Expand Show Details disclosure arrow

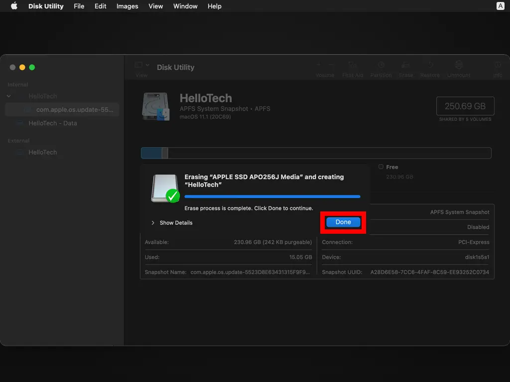[x=153, y=223]
